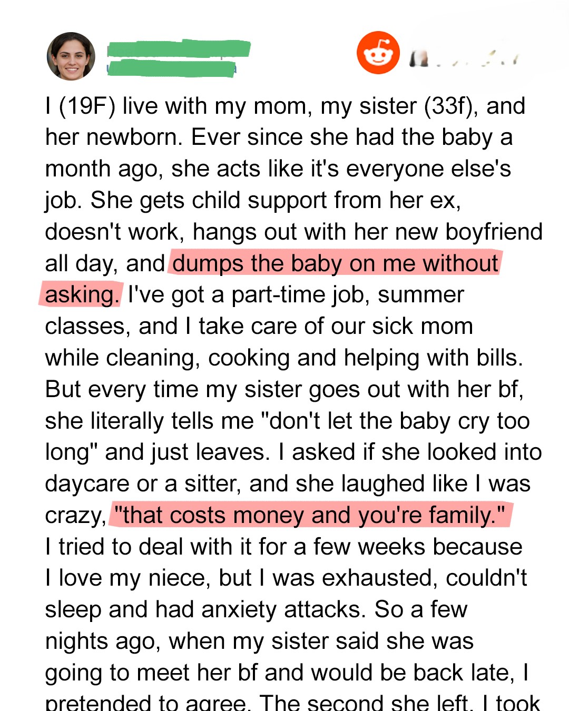Click the Reddit Snoo logo icon
The height and width of the screenshot is (711, 569).
(378, 53)
